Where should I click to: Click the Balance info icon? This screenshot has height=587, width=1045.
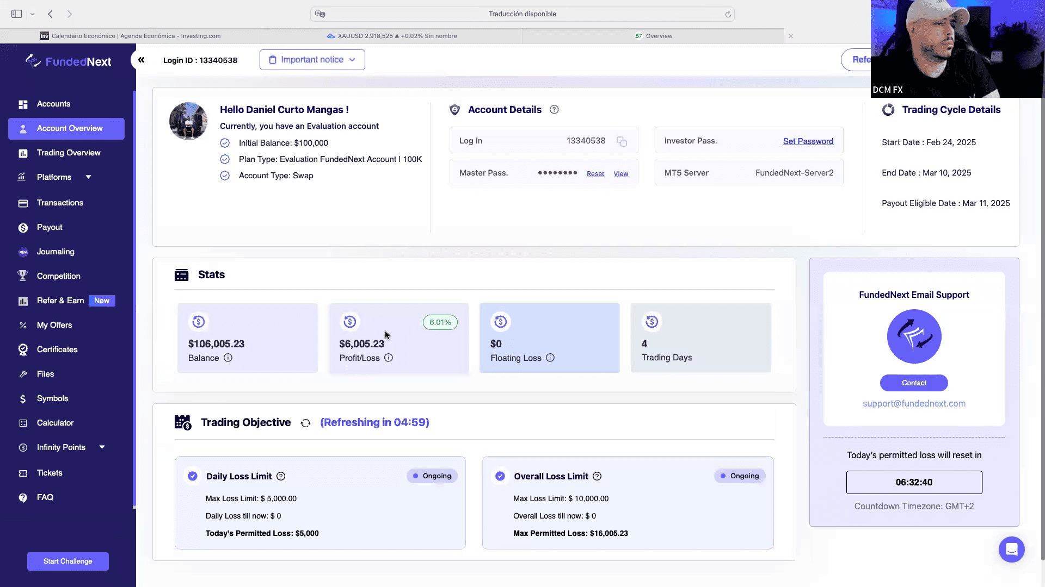[x=228, y=358]
